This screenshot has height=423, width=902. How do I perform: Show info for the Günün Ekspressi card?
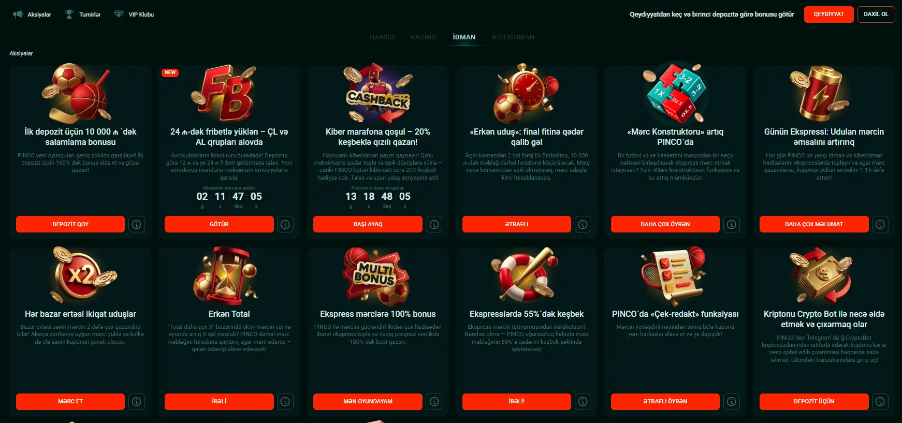[880, 224]
